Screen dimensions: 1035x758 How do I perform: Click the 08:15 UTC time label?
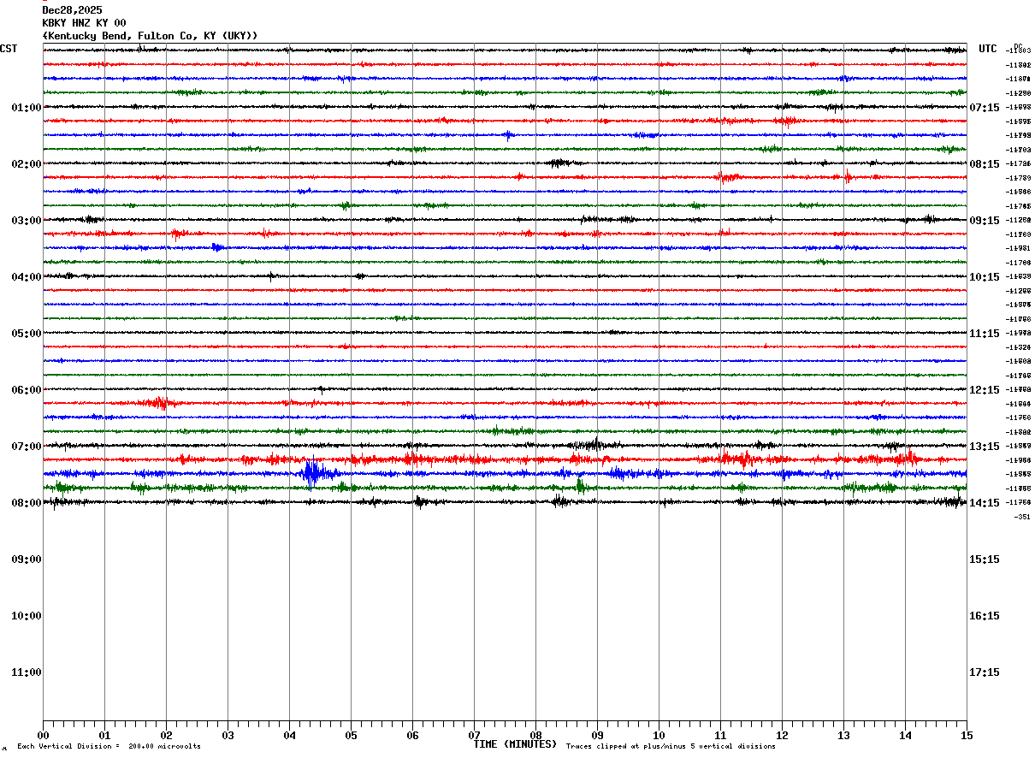pyautogui.click(x=985, y=164)
